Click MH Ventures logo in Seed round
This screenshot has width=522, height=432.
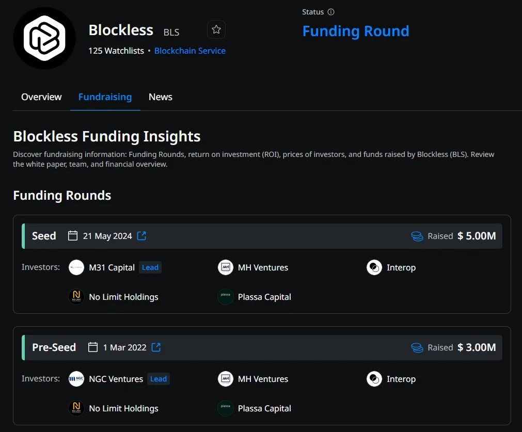click(226, 267)
